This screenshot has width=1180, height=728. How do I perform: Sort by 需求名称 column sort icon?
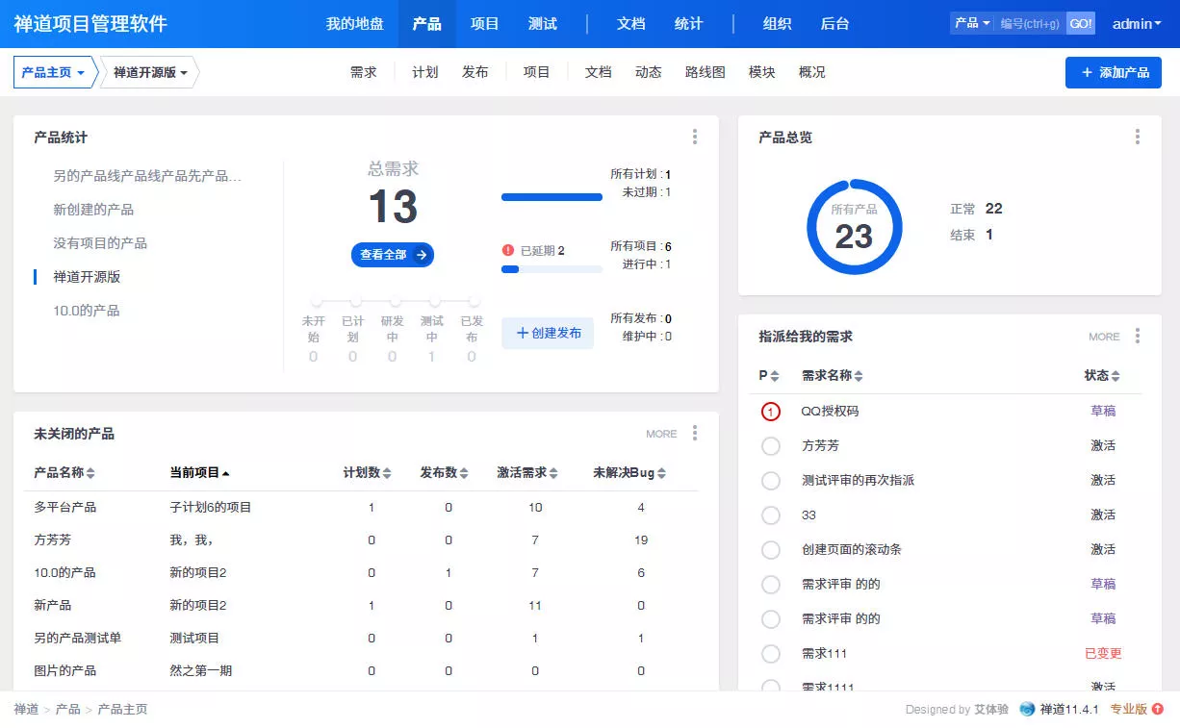click(859, 376)
